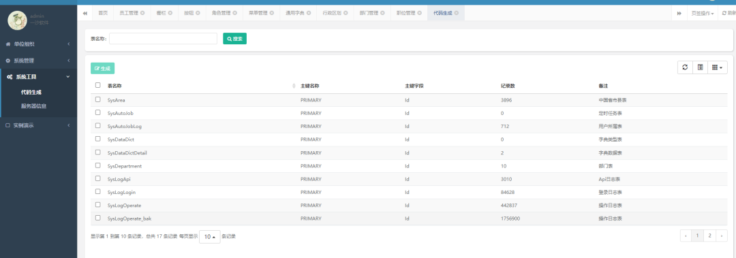Screen dimensions: 736x258
Task: Close the 行政区划 tab via its x icon
Action: click(x=346, y=13)
